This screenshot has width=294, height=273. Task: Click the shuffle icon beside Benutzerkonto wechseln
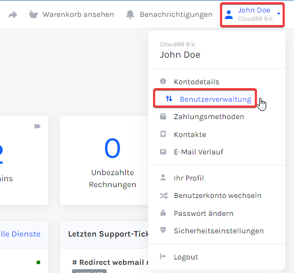[164, 196]
